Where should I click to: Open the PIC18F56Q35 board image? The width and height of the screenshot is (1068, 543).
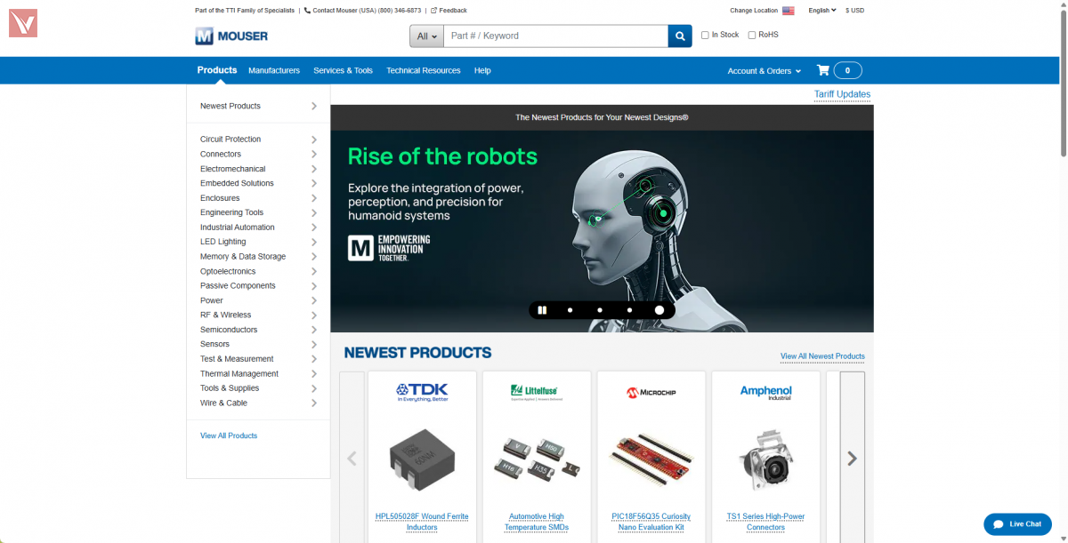coord(651,459)
